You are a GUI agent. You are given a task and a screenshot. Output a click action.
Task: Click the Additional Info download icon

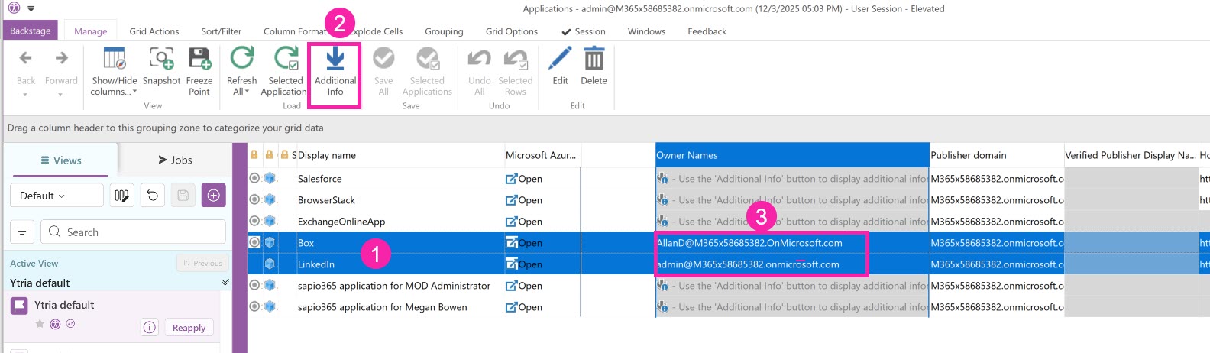(335, 60)
